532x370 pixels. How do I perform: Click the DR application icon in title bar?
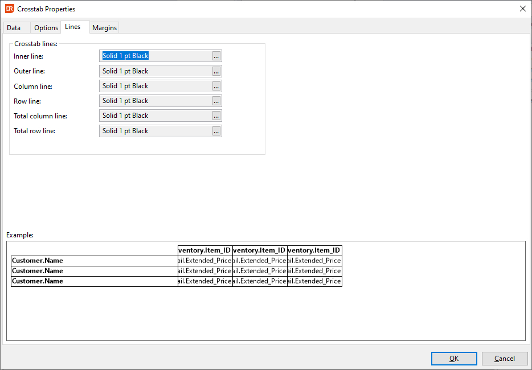pos(10,9)
